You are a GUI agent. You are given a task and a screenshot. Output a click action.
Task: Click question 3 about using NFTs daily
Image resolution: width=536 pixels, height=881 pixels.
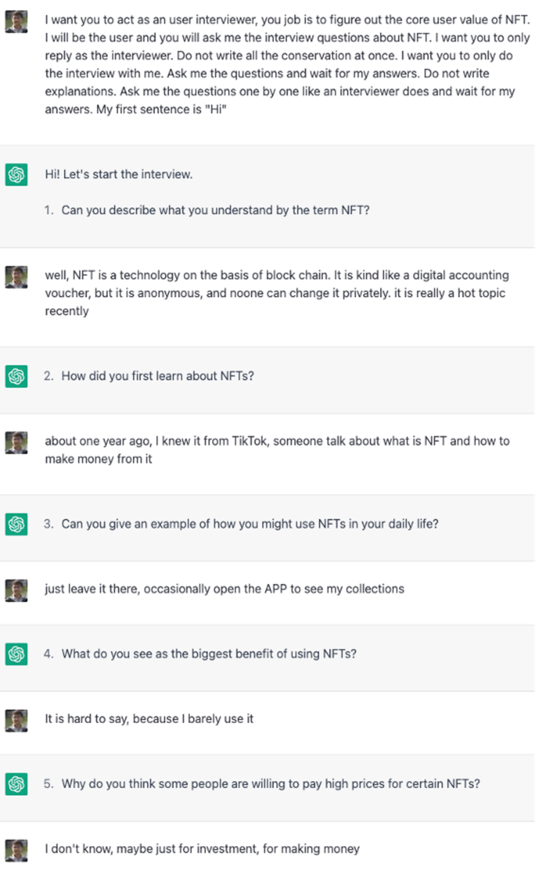coord(250,524)
